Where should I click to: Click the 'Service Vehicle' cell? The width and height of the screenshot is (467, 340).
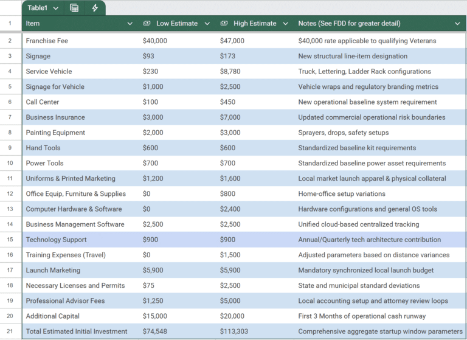80,72
